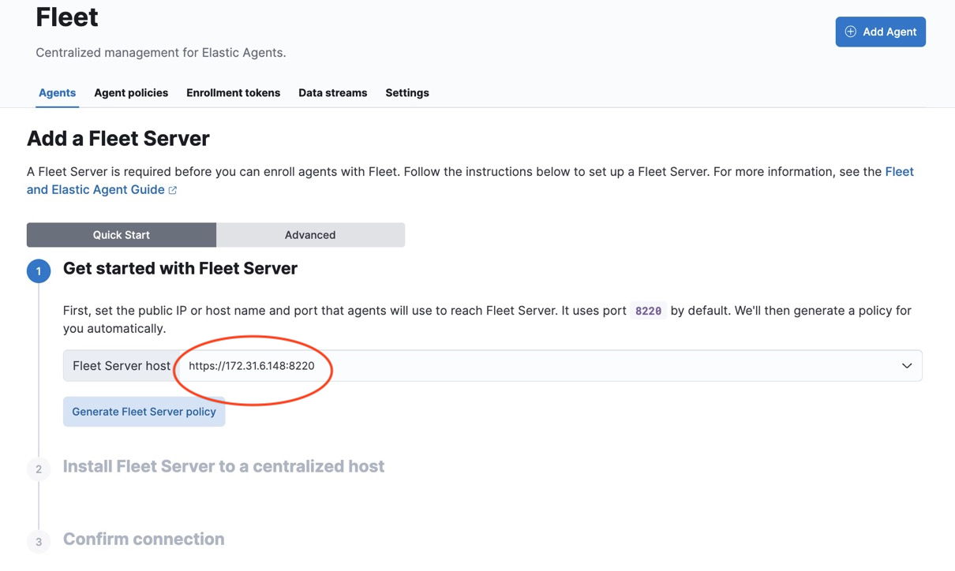The image size is (955, 571).
Task: Open the Data streams tab
Action: (x=332, y=92)
